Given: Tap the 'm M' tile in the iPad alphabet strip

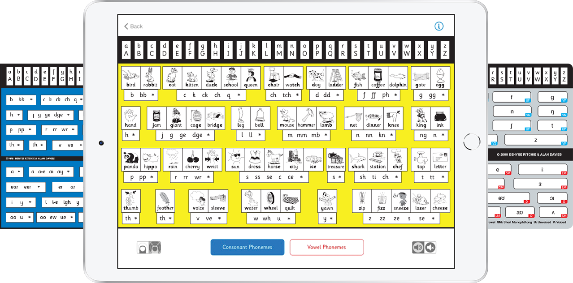Looking at the screenshot, I should pos(279,50).
